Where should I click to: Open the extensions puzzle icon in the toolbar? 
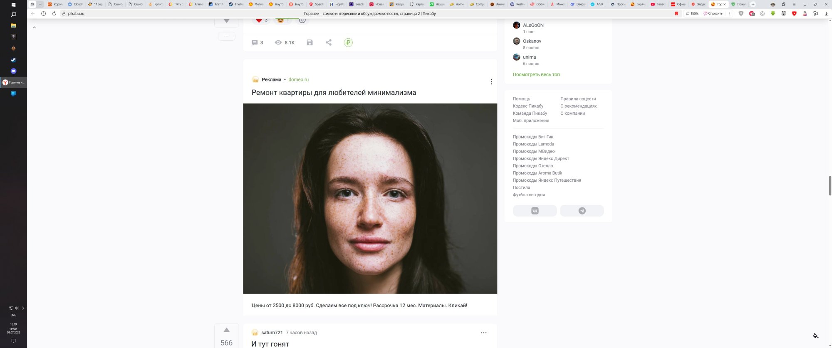[x=815, y=13]
